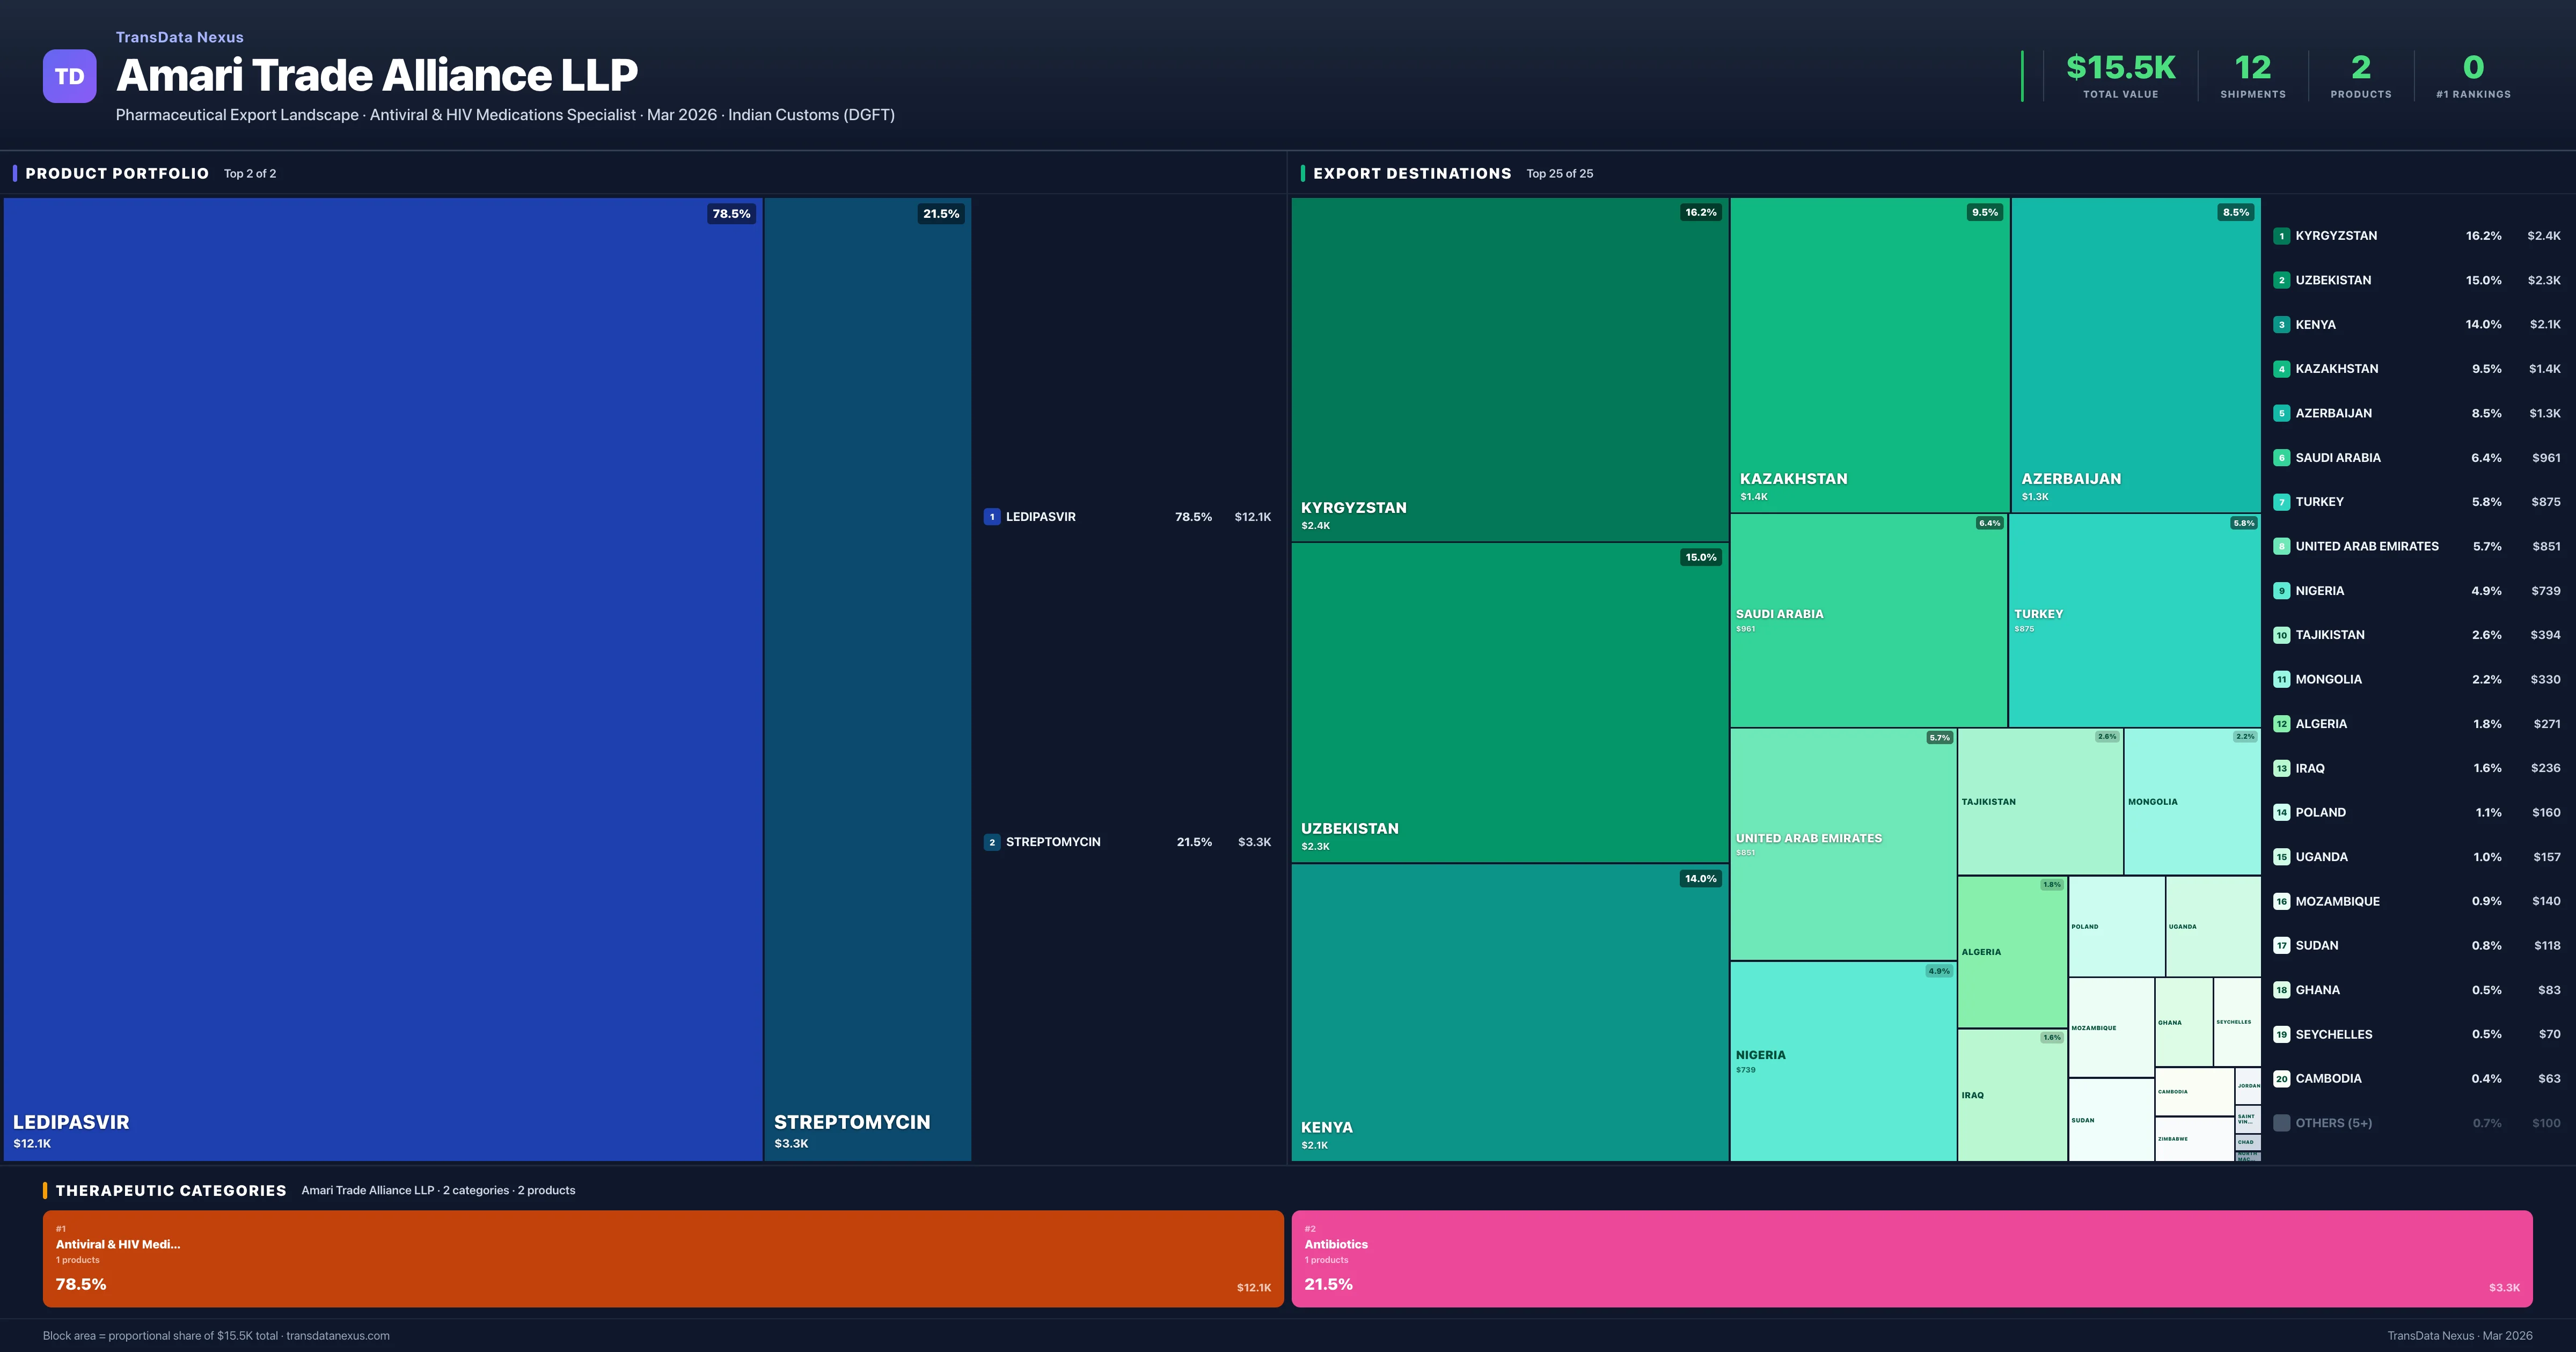
Task: Click the Export Destinations section header
Action: tap(1411, 174)
